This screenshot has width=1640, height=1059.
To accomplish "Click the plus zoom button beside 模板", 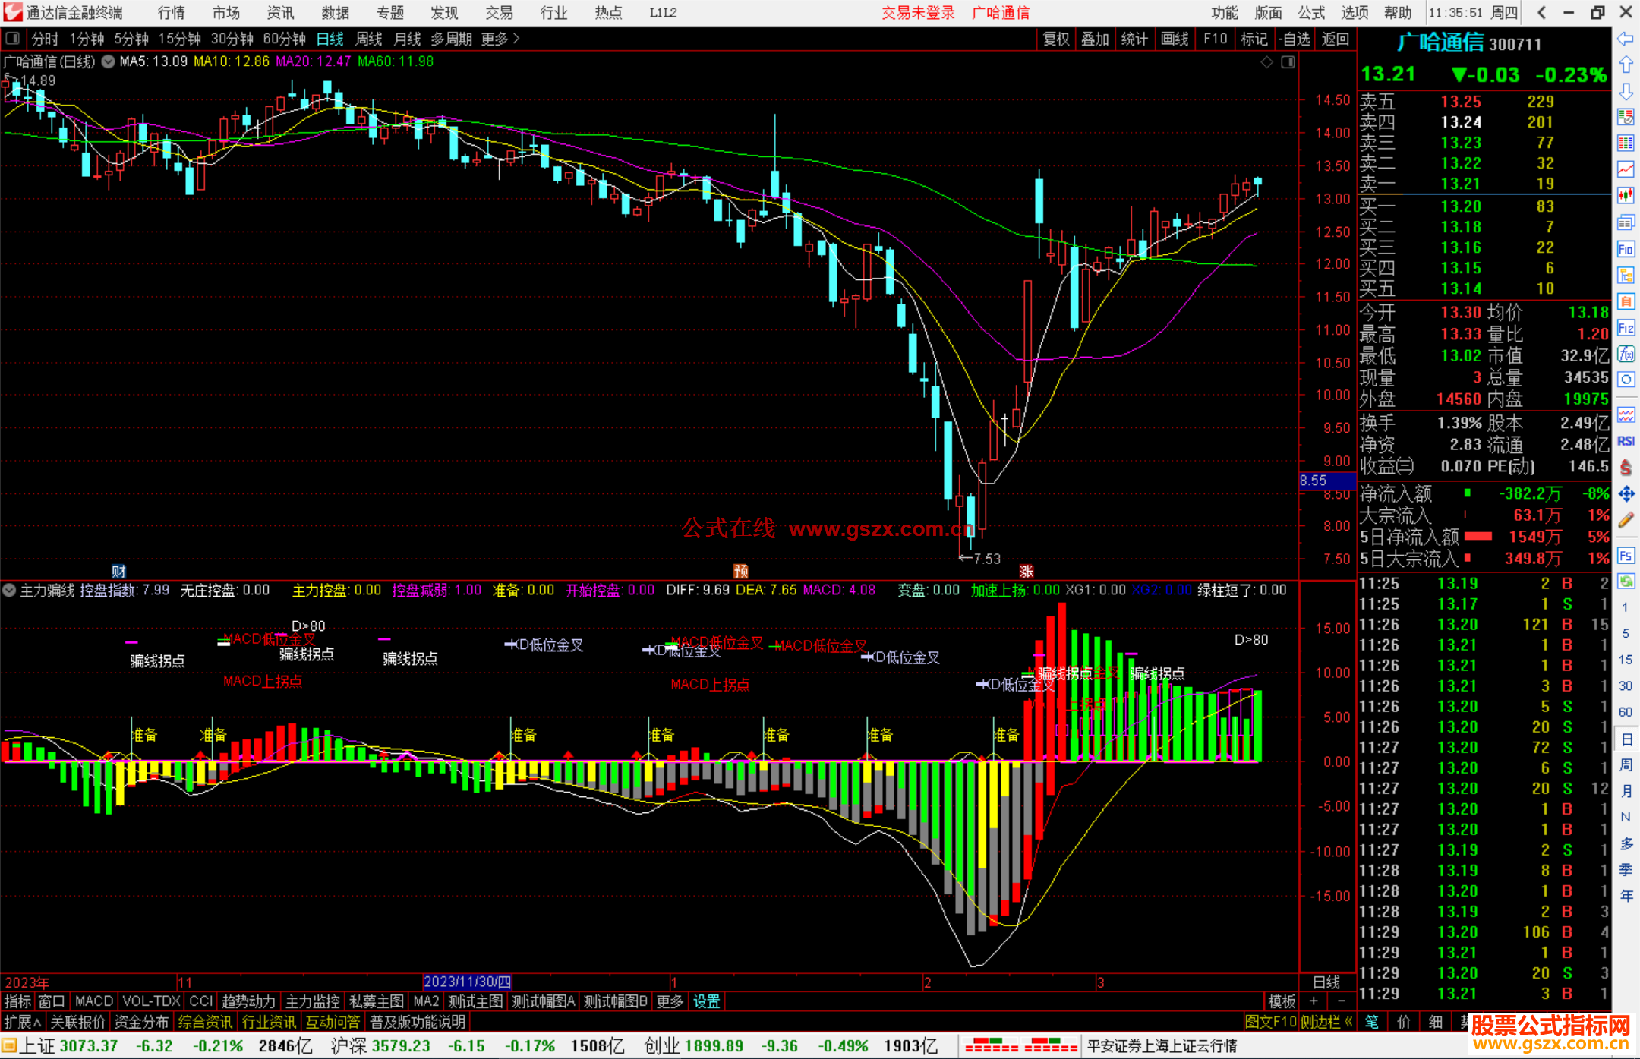I will click(1314, 1001).
